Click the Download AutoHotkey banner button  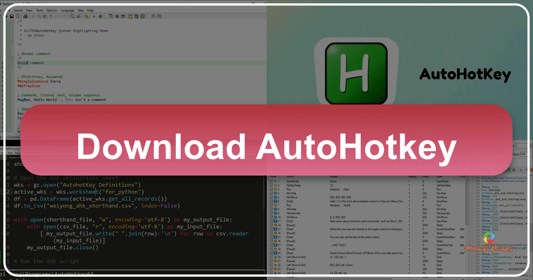click(x=266, y=146)
